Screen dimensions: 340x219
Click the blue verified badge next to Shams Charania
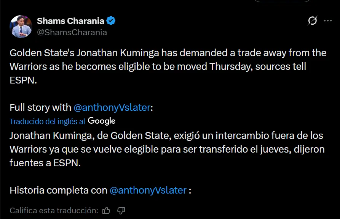click(x=110, y=21)
